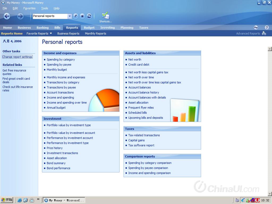Open the Net worth report
This screenshot has height=204, width=272.
click(x=135, y=59)
